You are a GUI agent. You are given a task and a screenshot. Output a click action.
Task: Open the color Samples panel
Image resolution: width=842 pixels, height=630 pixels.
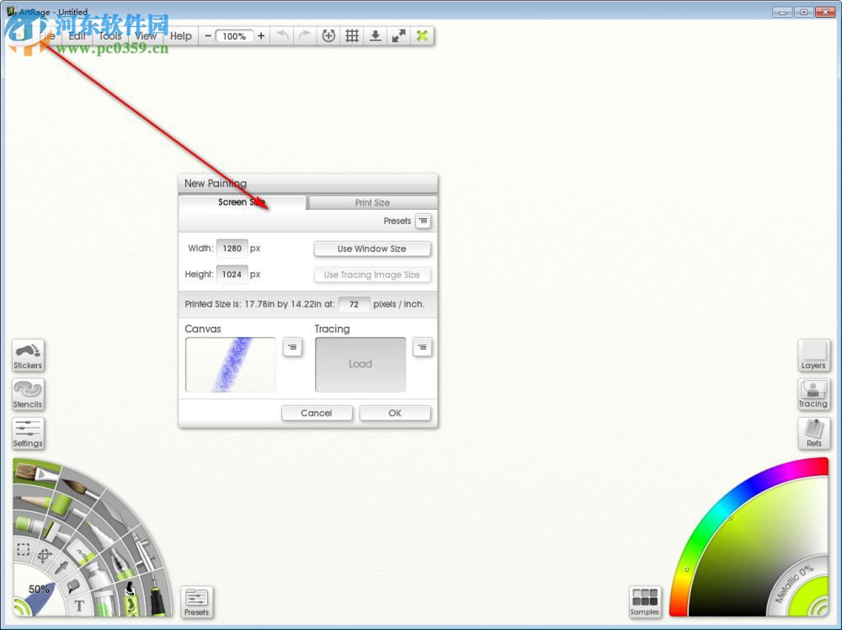tap(645, 602)
